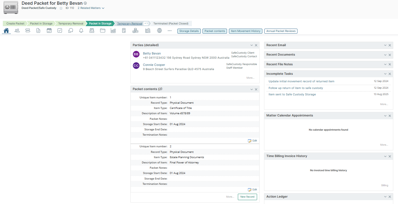This screenshot has width=398, height=204.
Task: Close the Recent Email panel
Action: (x=390, y=45)
